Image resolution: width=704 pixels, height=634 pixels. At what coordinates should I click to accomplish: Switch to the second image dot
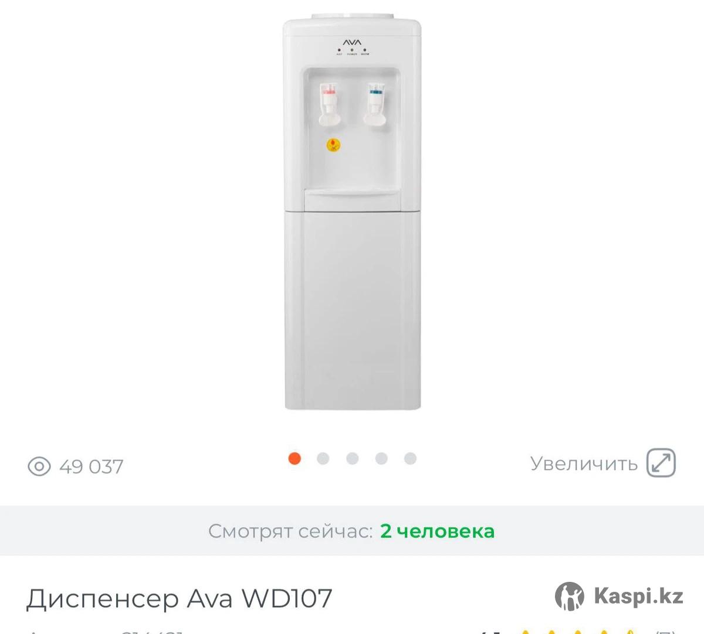323,458
